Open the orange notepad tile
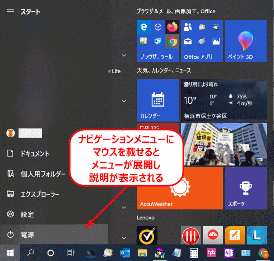 point(235,235)
